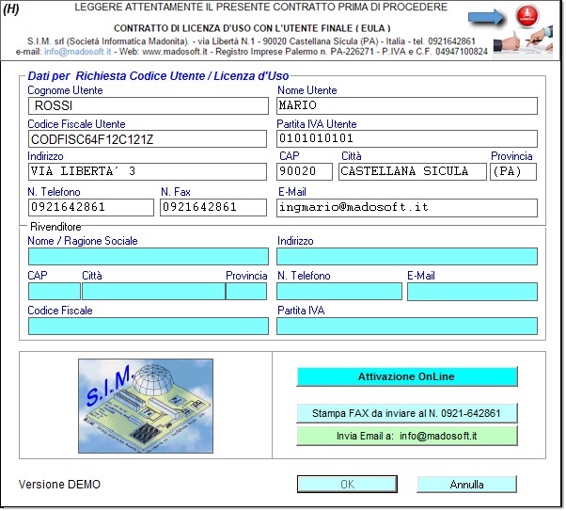The height and width of the screenshot is (511, 566).
Task: Click the contract signing hands image
Action: (523, 42)
